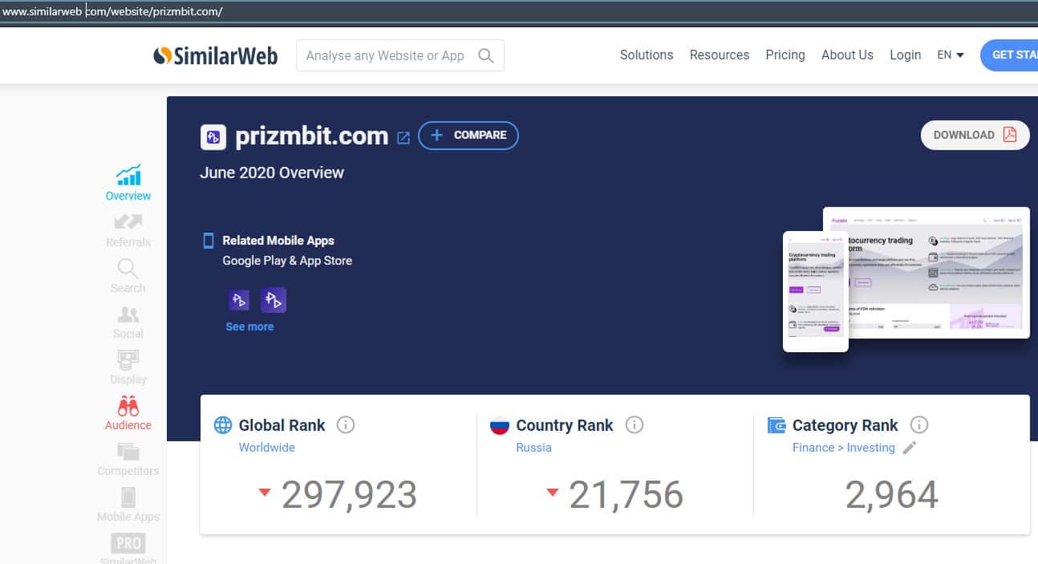Open the Social sidebar section
This screenshot has width=1038, height=564.
128,322
